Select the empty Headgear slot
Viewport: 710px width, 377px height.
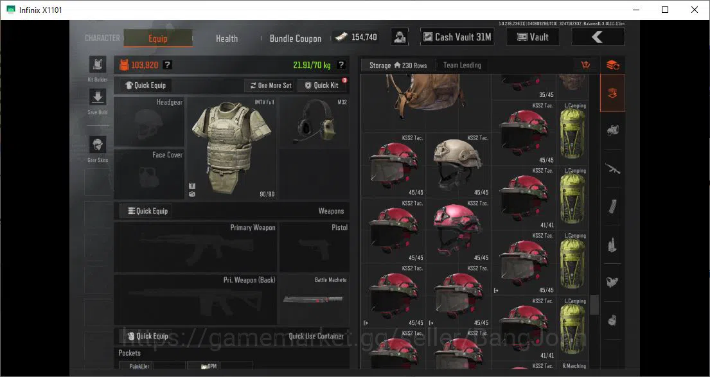(149, 121)
